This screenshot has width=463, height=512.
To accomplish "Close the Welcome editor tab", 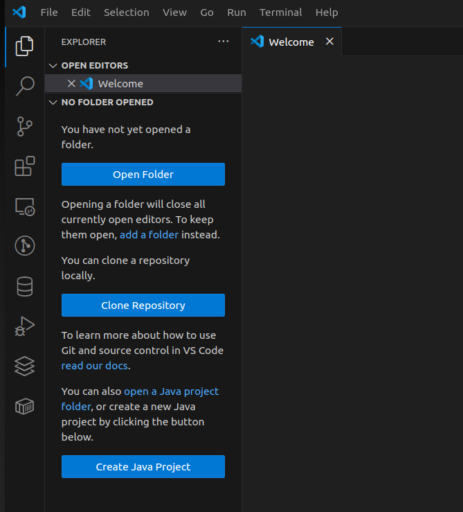I will tap(329, 42).
